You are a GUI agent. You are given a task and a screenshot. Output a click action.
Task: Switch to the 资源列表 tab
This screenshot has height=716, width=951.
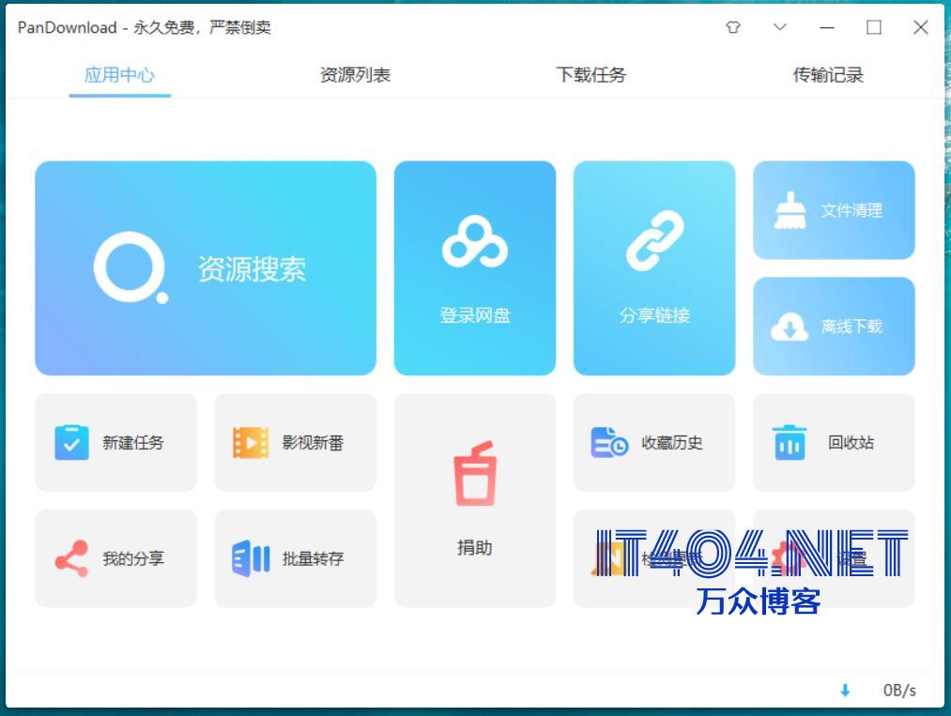pyautogui.click(x=355, y=75)
